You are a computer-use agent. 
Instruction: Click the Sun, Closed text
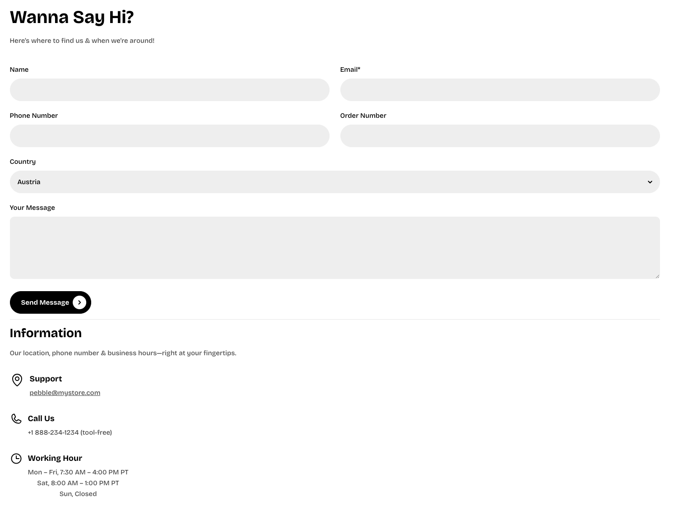(78, 494)
